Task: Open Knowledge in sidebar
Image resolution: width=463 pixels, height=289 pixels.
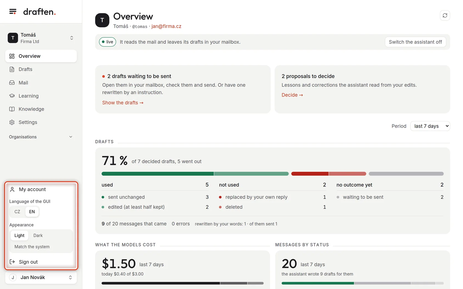Action: click(x=41, y=109)
